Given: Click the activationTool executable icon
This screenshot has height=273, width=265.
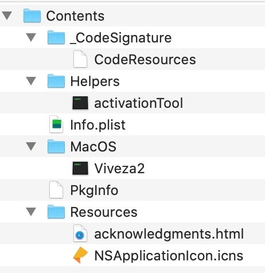Looking at the screenshot, I should click(80, 103).
